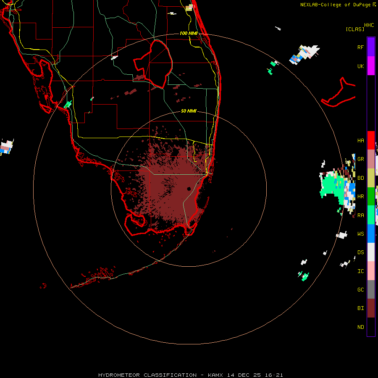This screenshot has height=378, width=378.
Task: Click the GR legend label
Action: click(x=361, y=159)
